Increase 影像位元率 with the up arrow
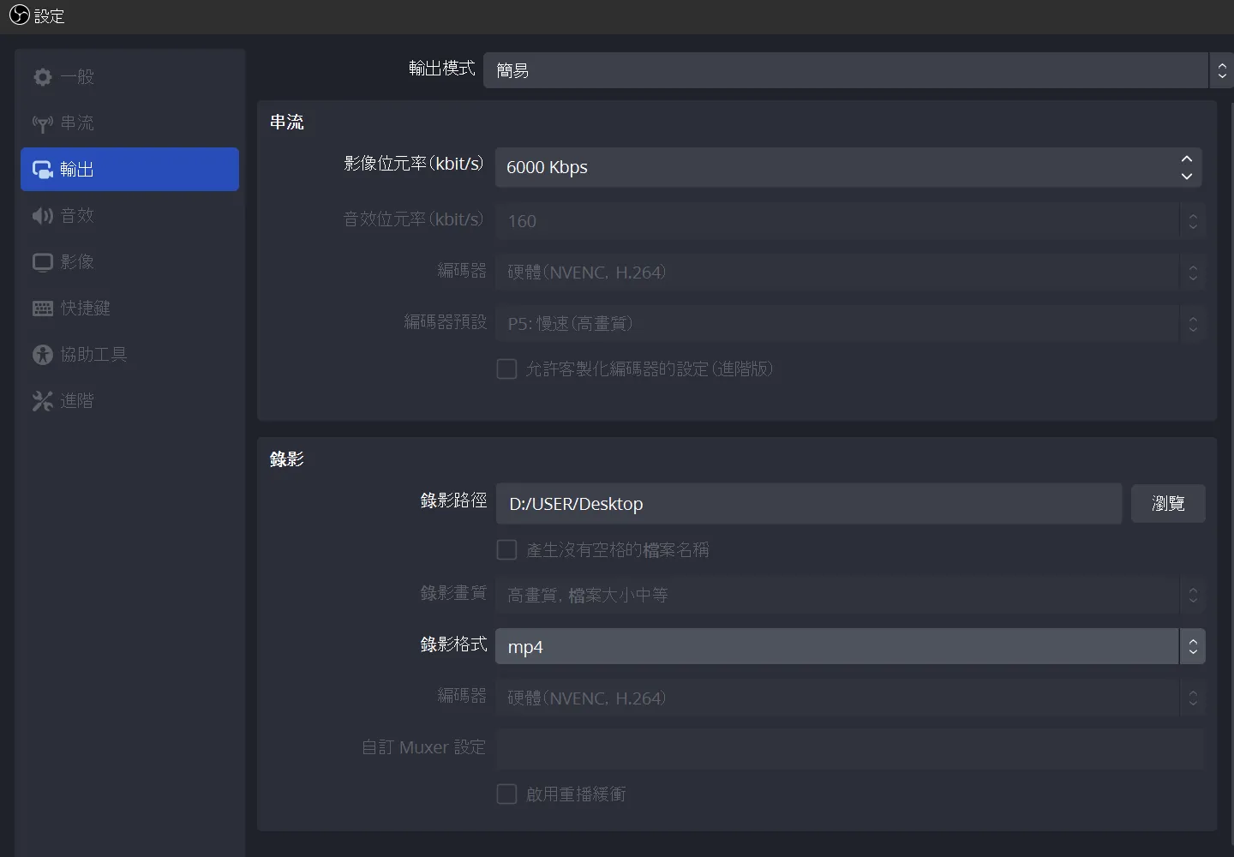Screen dimensions: 1234x857 (1187, 159)
